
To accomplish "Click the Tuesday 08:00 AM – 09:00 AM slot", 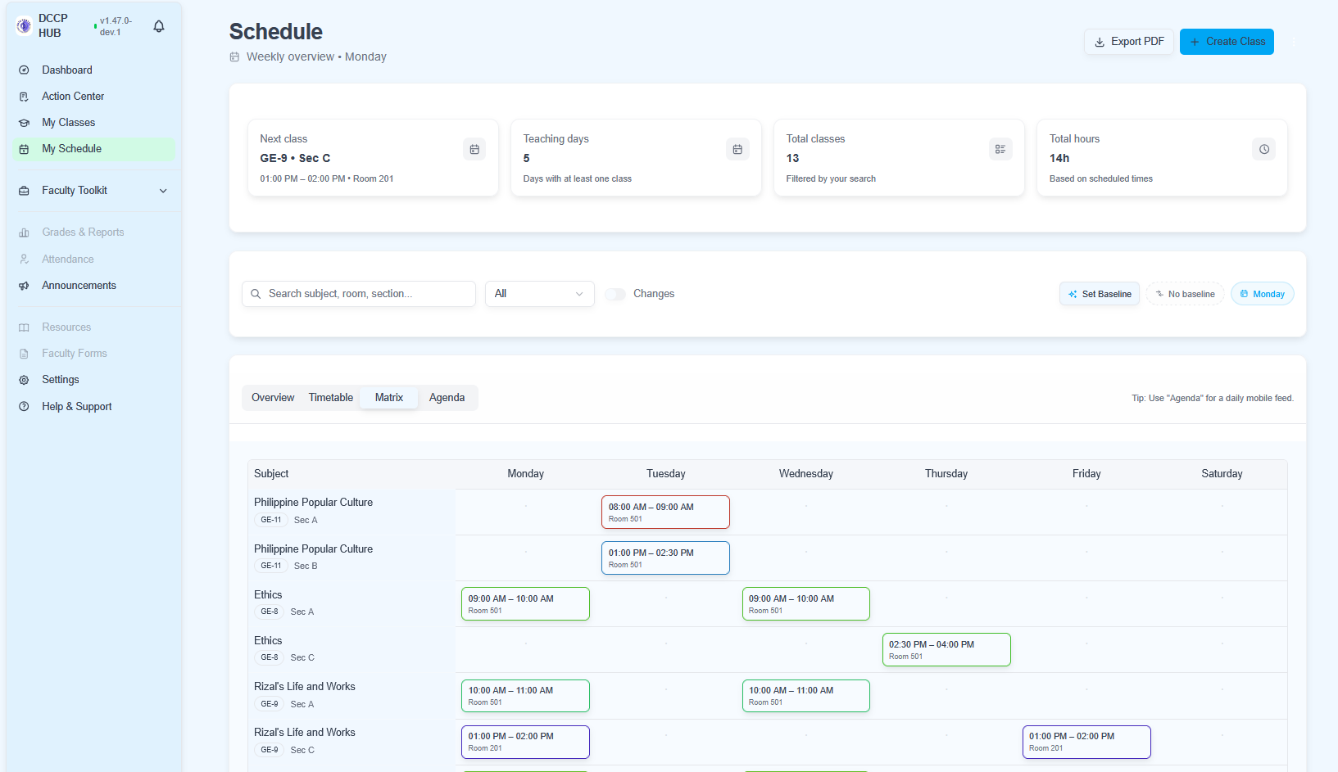I will 665,512.
